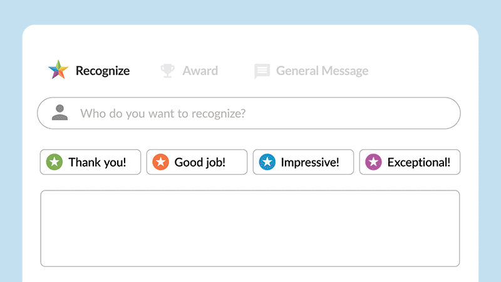The width and height of the screenshot is (501, 282).
Task: Click the General Message chat bubble icon
Action: (x=262, y=71)
